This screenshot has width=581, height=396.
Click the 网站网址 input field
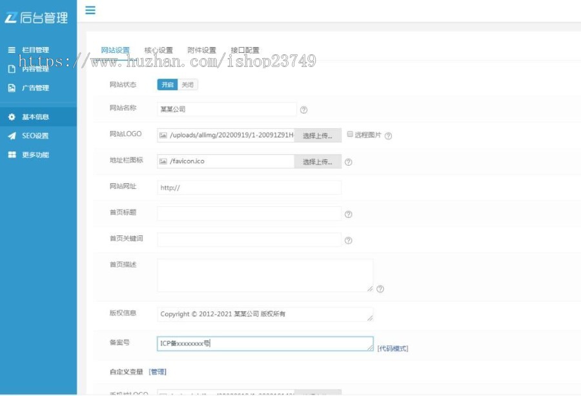[249, 188]
